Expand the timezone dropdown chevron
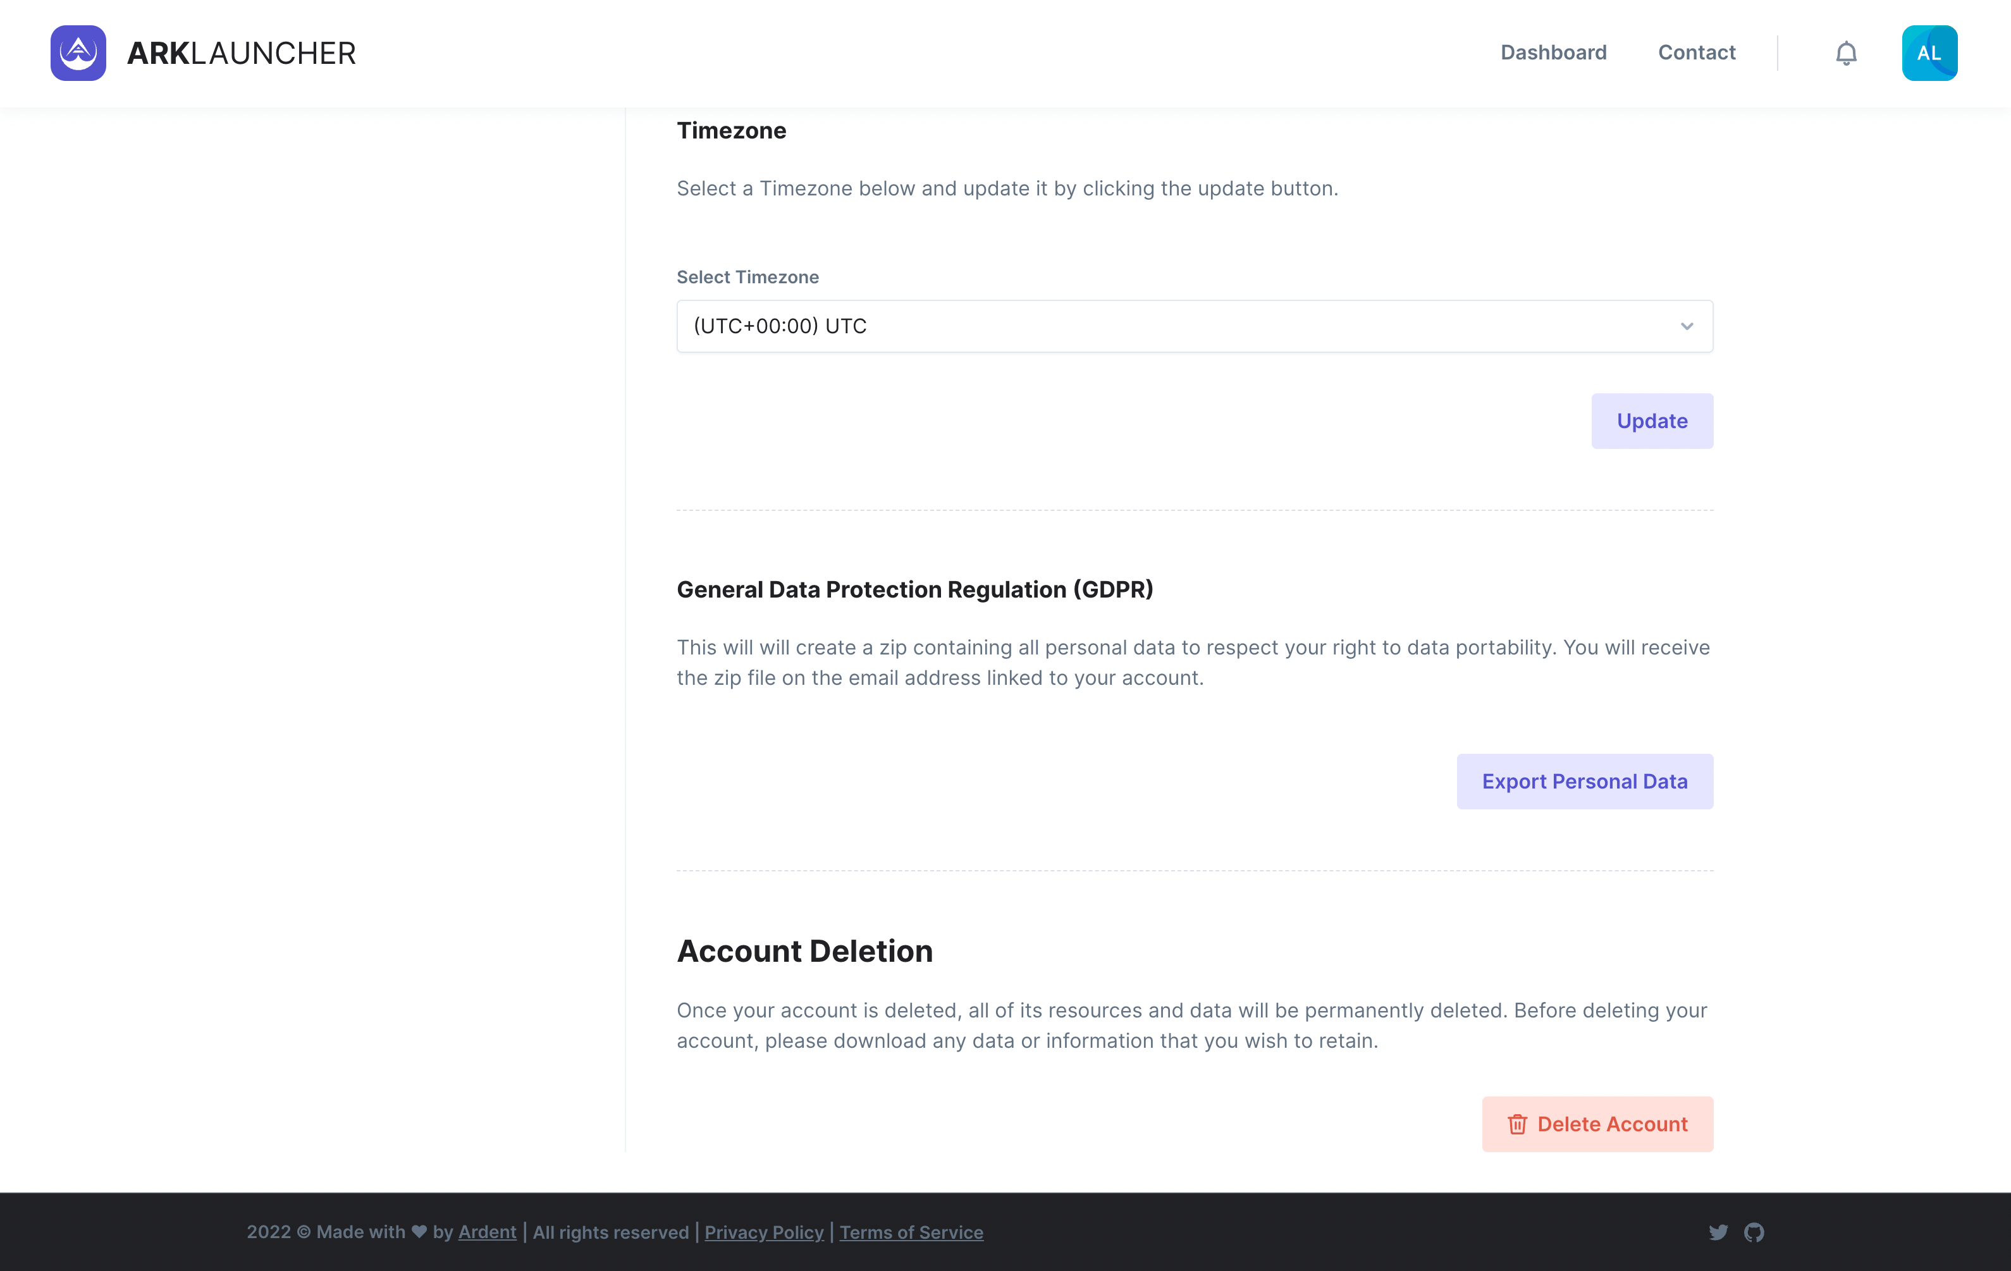The width and height of the screenshot is (2011, 1271). (x=1686, y=326)
